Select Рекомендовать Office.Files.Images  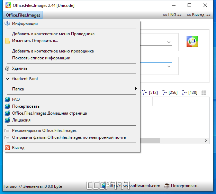point(71,130)
